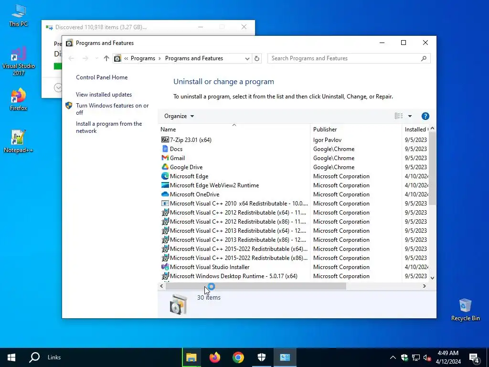Screen dimensions: 489x367
Task: Click the change view icon
Action: click(x=399, y=116)
